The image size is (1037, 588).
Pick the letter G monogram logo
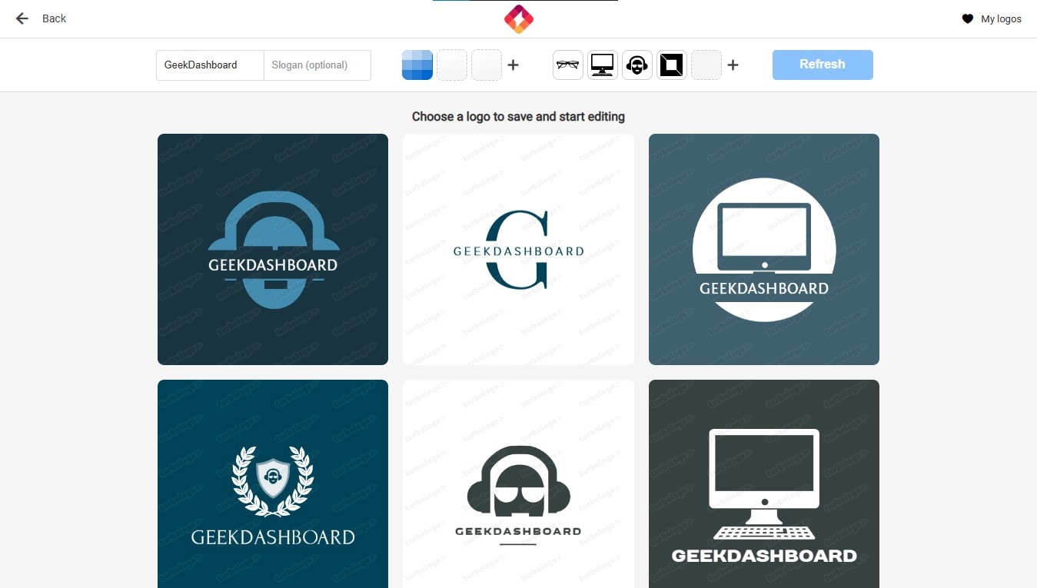517,248
